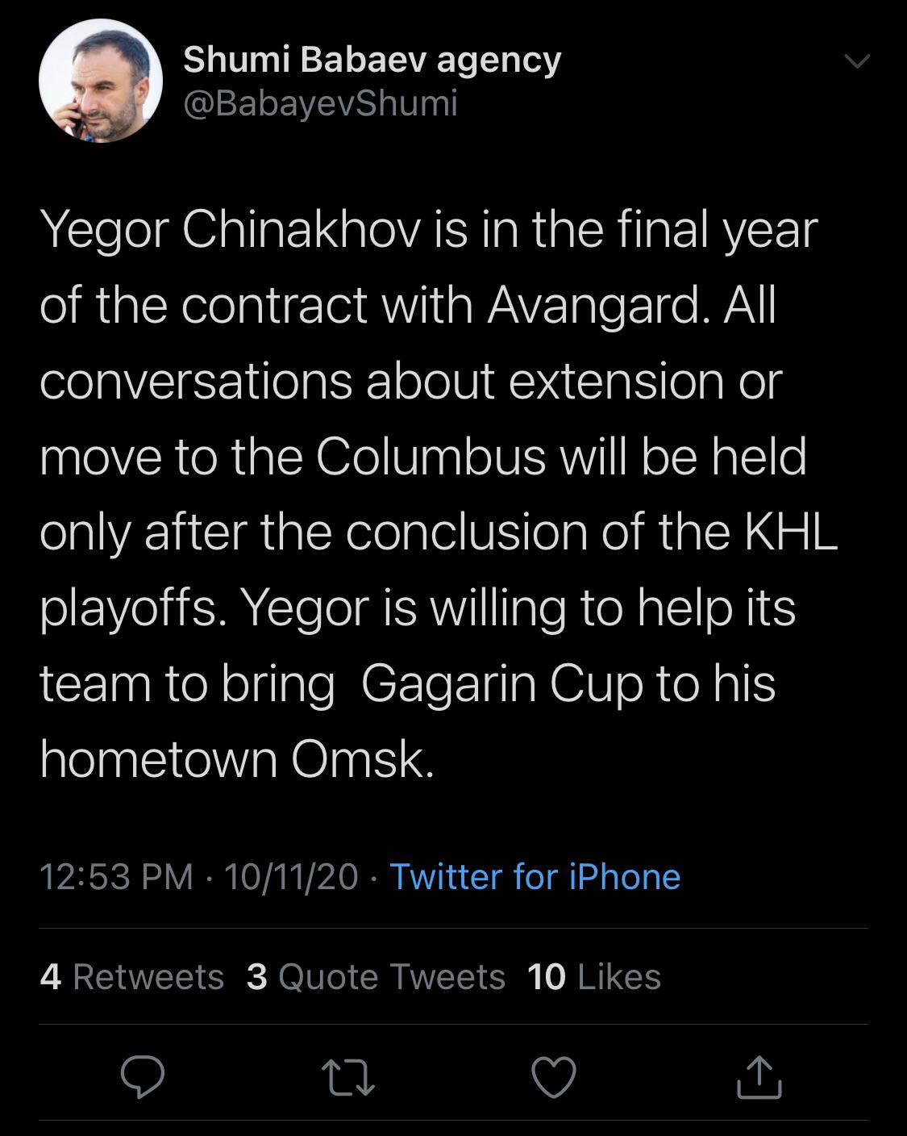Tap the tweet text about Yegor Chinakhov
Viewport: 907px width, 1136px height.
pyautogui.click(x=439, y=494)
